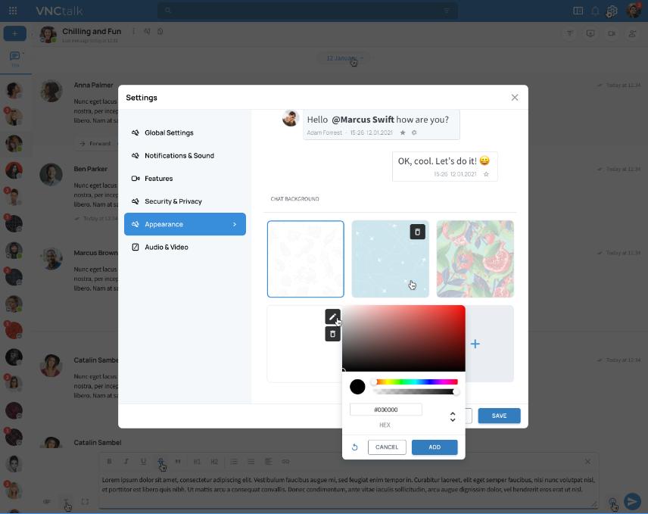The width and height of the screenshot is (648, 514).
Task: Save the appearance settings
Action: point(499,416)
